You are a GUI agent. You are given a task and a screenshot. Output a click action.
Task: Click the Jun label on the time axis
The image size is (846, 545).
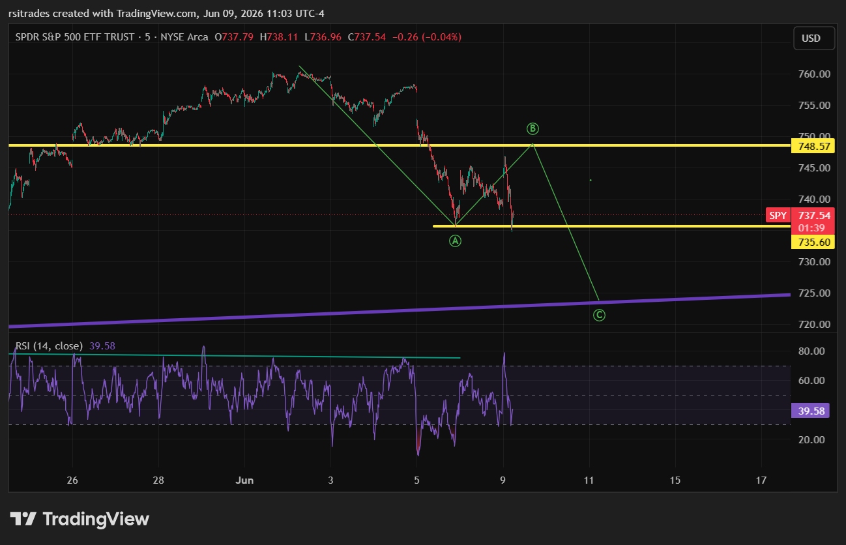pos(244,480)
